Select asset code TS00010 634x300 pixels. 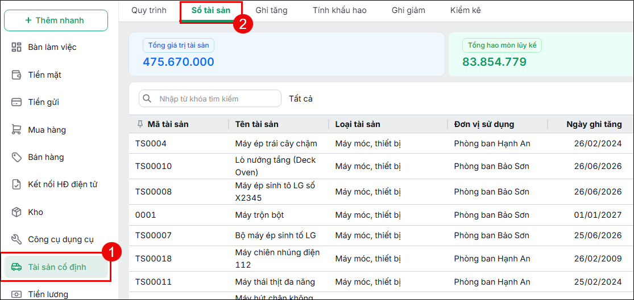[x=154, y=166]
